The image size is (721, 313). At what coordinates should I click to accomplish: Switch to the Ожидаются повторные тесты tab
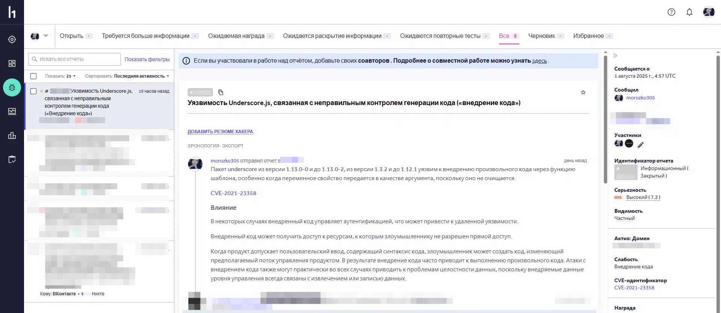pyautogui.click(x=445, y=36)
